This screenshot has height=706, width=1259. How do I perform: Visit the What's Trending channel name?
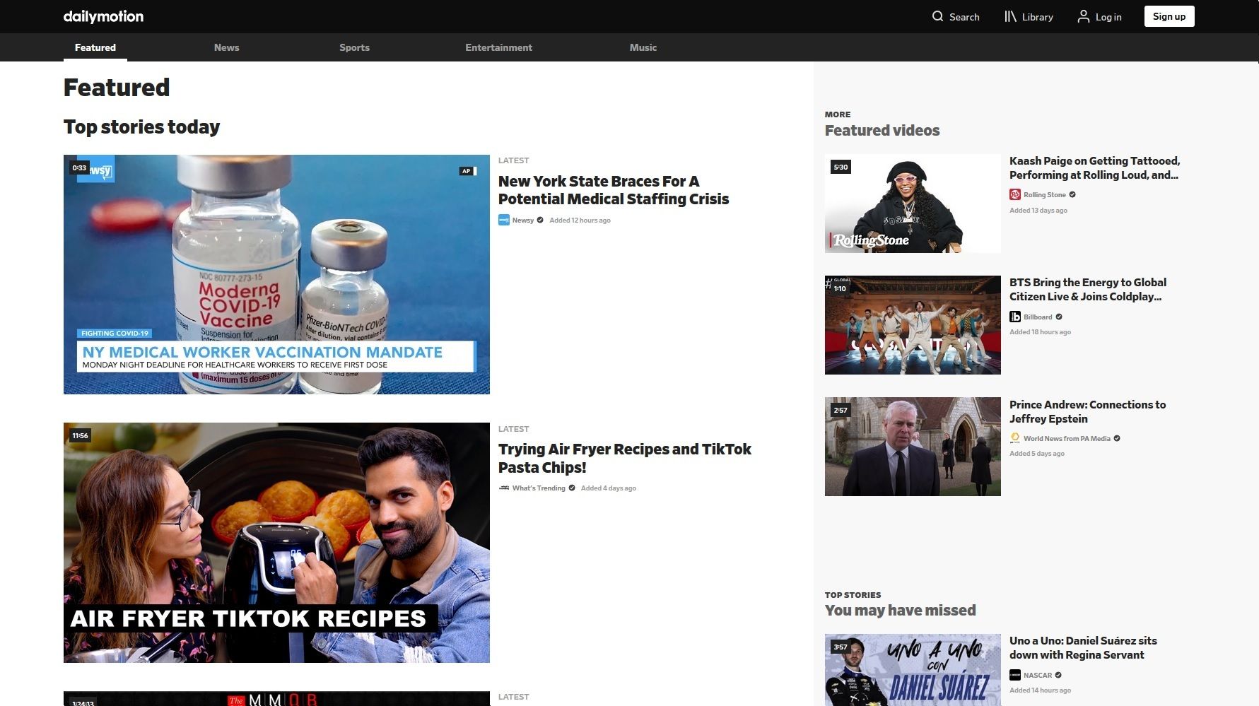(539, 488)
